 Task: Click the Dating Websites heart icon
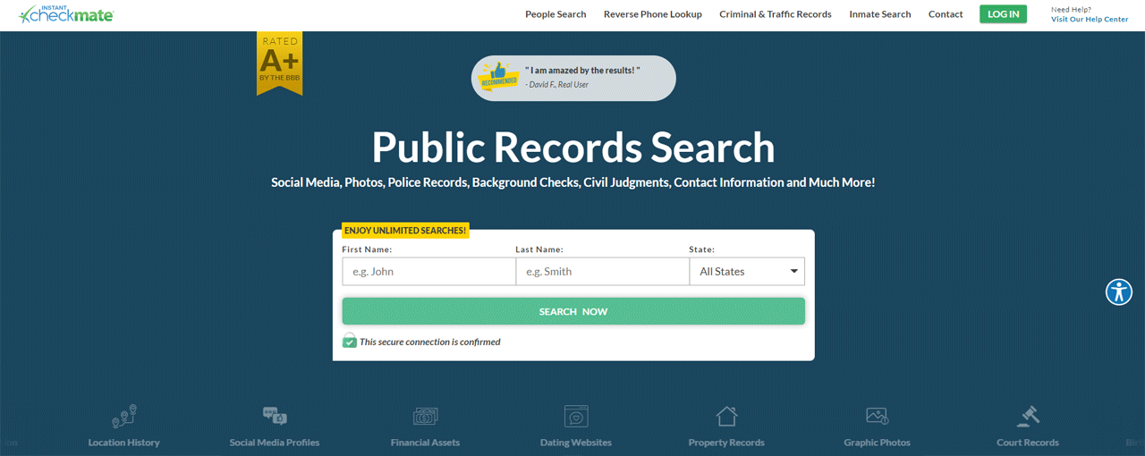[x=576, y=417]
